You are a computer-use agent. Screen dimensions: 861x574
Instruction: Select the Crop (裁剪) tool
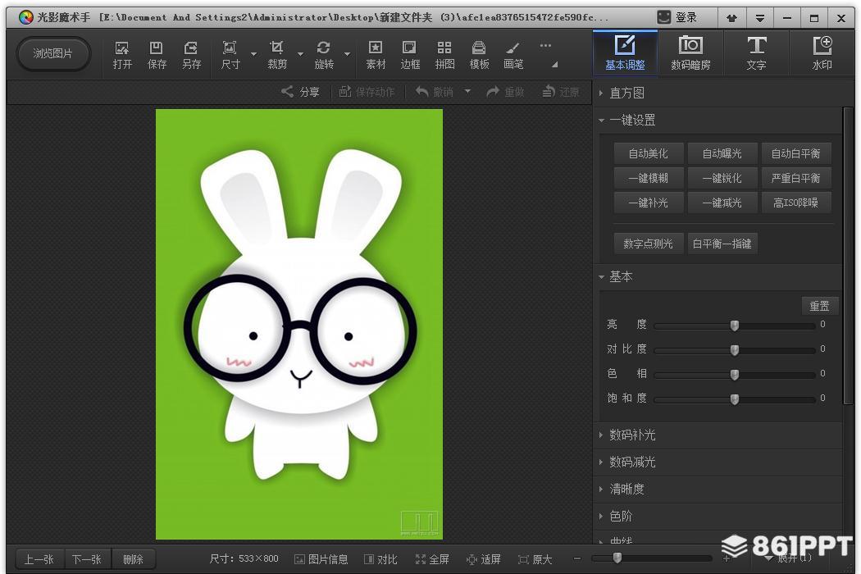tap(277, 55)
